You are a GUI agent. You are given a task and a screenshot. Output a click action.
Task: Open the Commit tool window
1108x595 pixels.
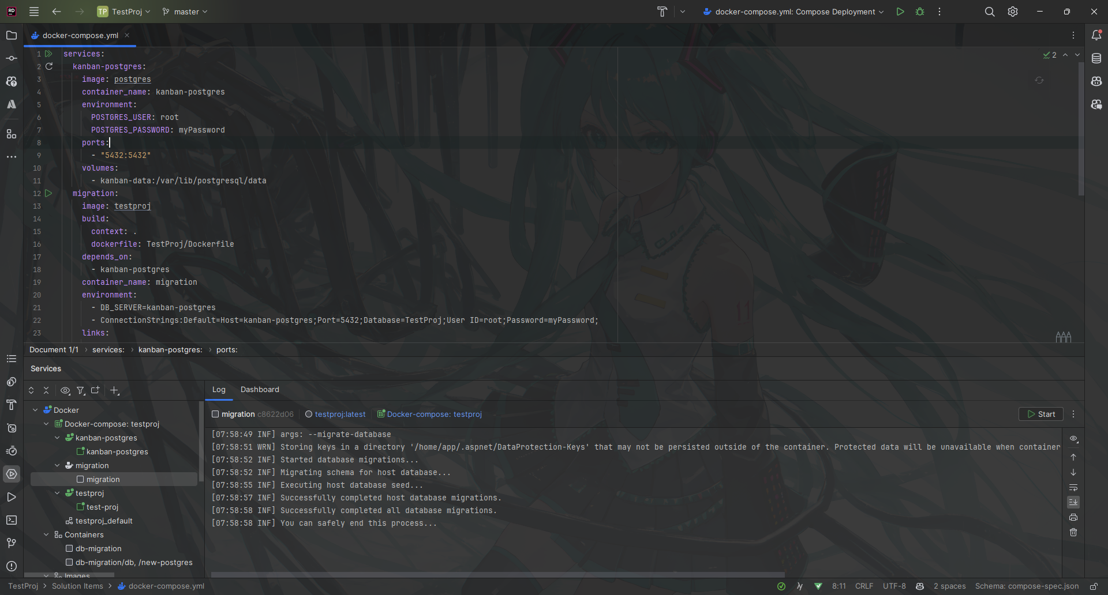[12, 58]
